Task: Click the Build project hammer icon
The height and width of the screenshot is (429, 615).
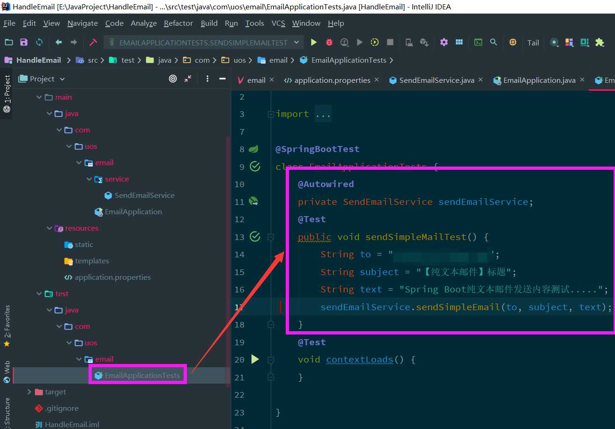Action: coord(93,42)
